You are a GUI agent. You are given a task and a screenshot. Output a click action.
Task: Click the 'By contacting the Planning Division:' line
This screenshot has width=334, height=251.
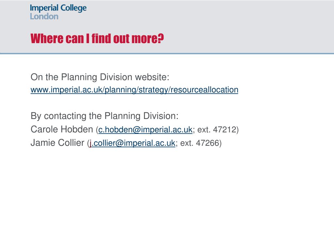(104, 116)
